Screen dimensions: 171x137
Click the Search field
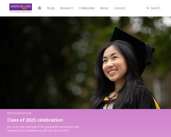click(x=153, y=8)
